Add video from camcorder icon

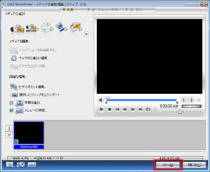click(x=17, y=29)
